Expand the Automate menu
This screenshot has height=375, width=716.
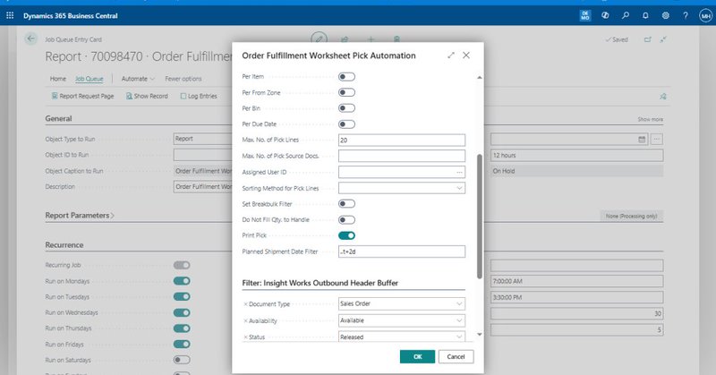[x=138, y=79]
